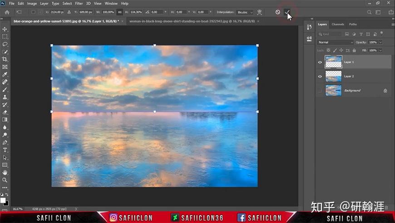The height and width of the screenshot is (223, 395).
Task: Select the Hand tool
Action: pyautogui.click(x=5, y=173)
